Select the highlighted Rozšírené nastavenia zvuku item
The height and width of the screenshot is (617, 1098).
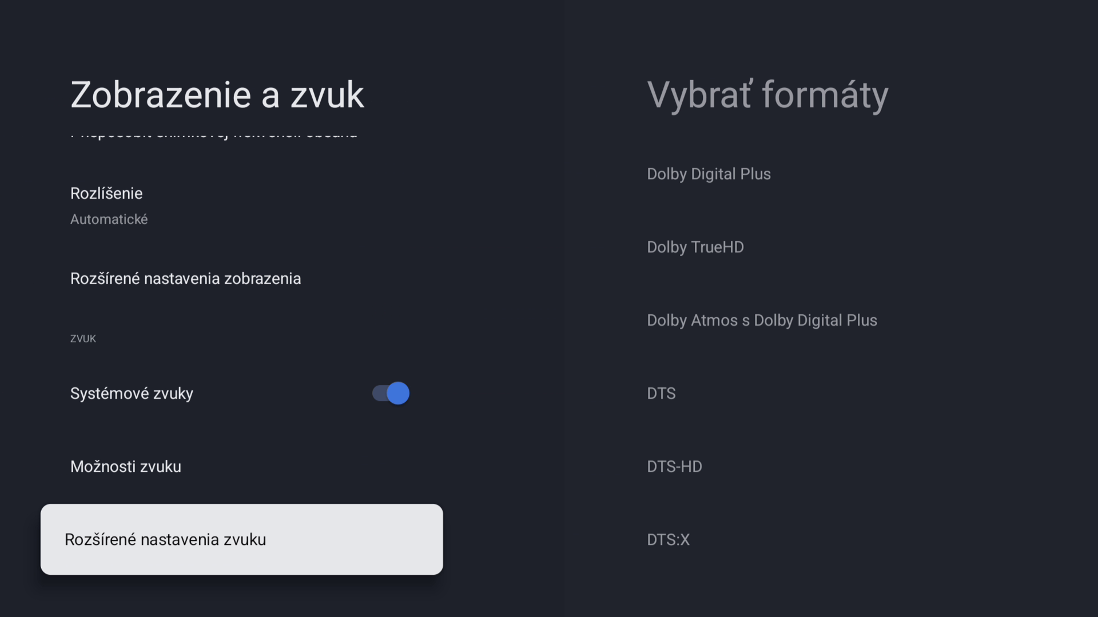coord(241,539)
